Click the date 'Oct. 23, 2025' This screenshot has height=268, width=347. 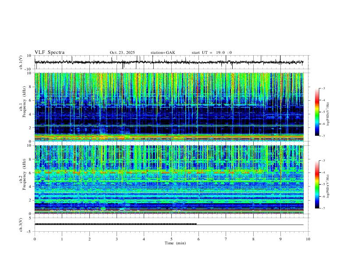click(122, 53)
